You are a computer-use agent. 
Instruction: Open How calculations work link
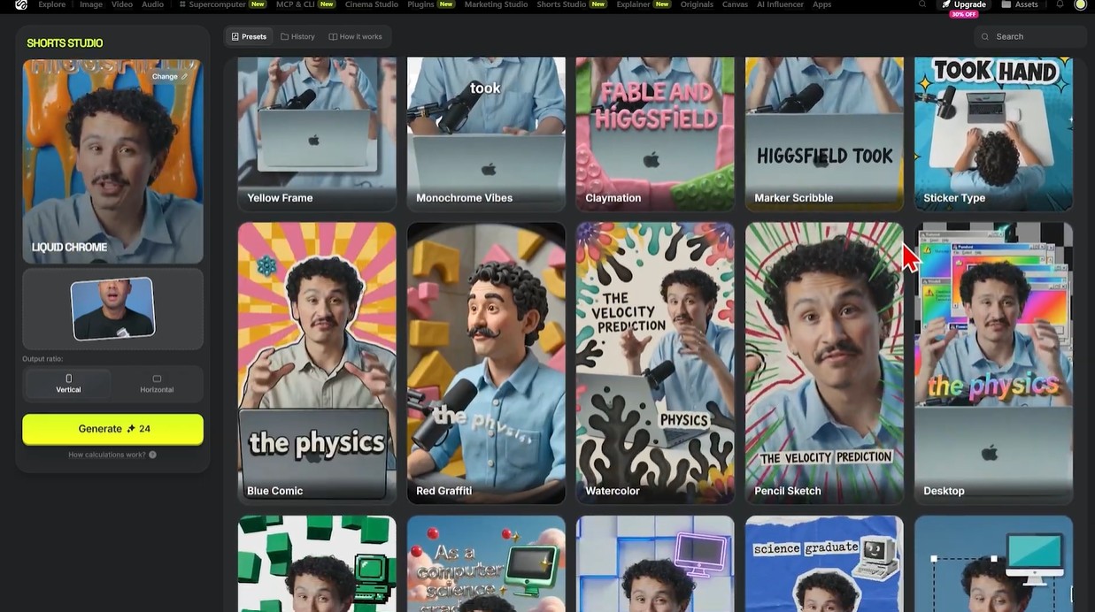coord(107,455)
